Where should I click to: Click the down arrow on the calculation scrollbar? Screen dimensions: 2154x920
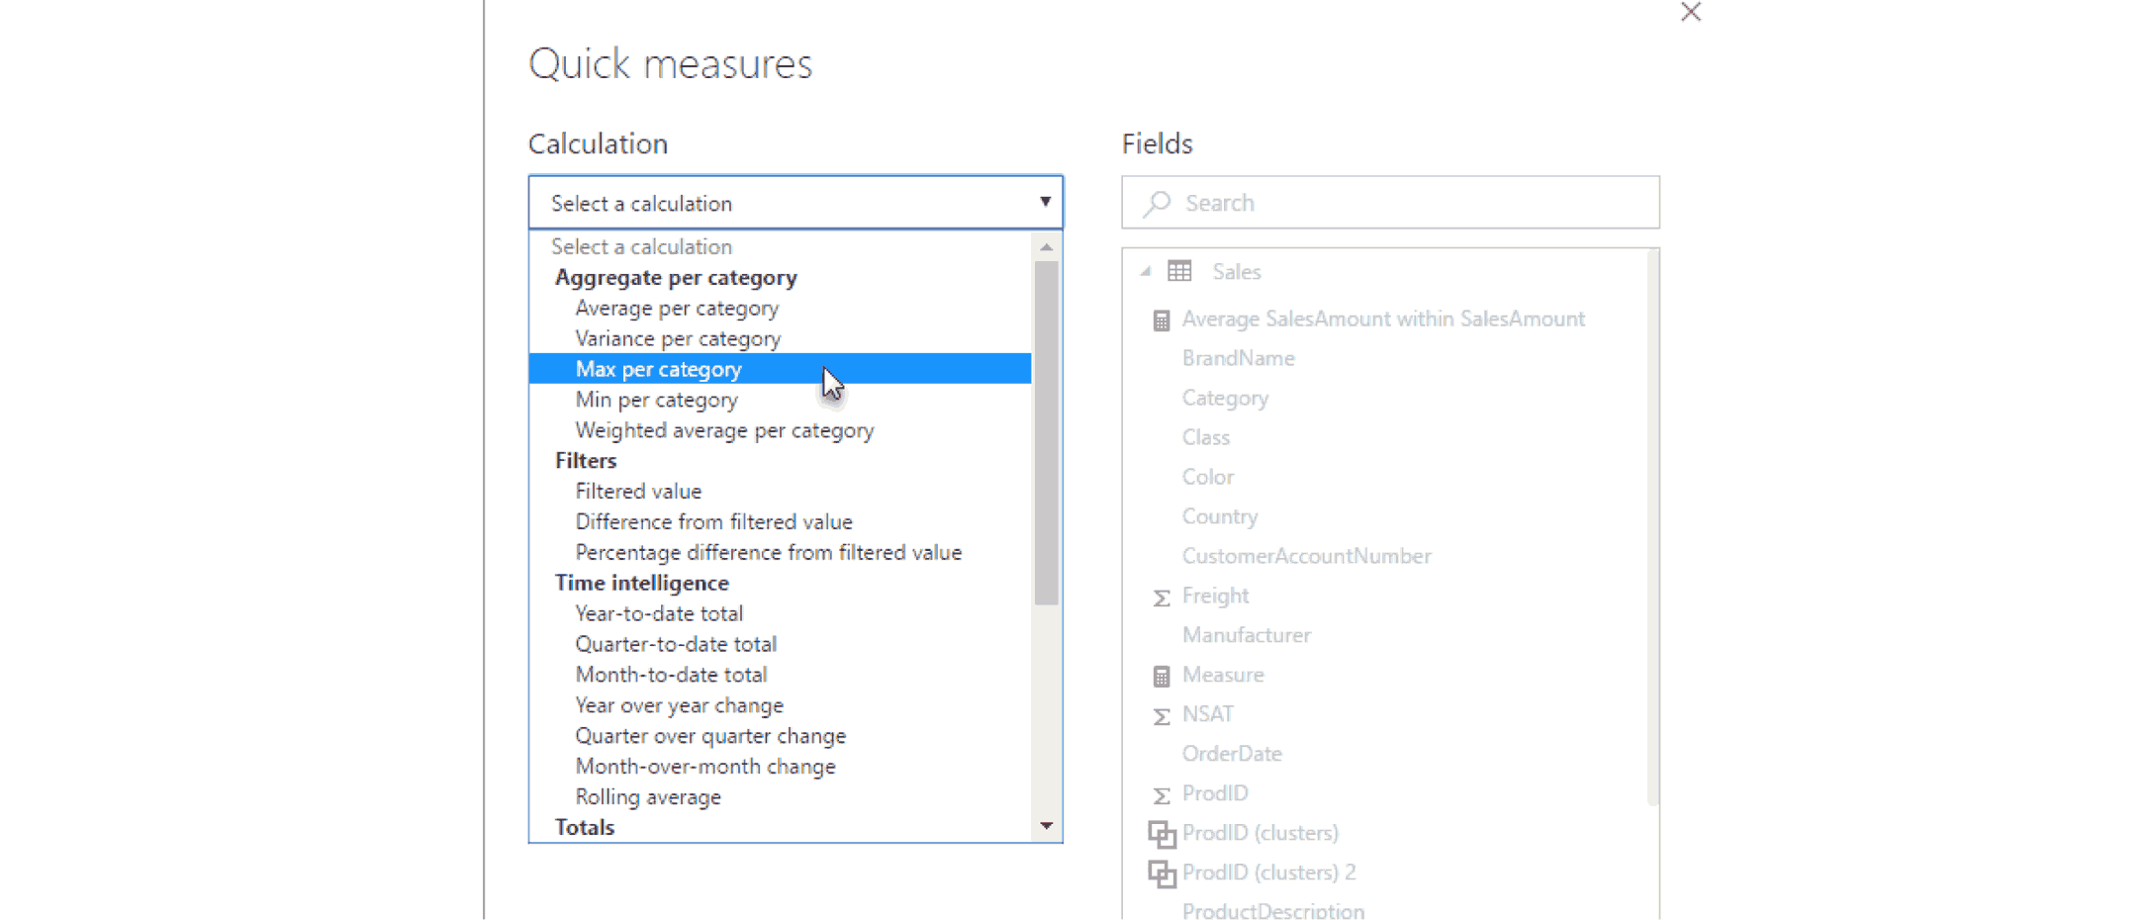pyautogui.click(x=1046, y=826)
